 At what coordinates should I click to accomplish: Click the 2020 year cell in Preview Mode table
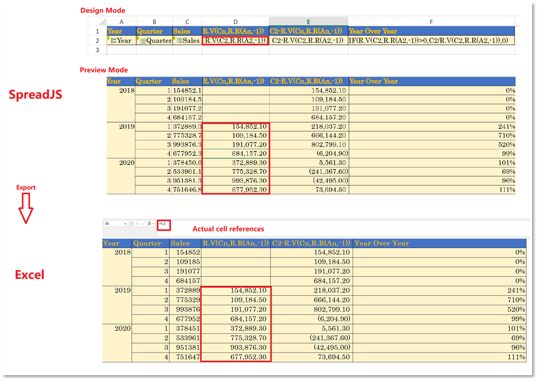tap(121, 176)
